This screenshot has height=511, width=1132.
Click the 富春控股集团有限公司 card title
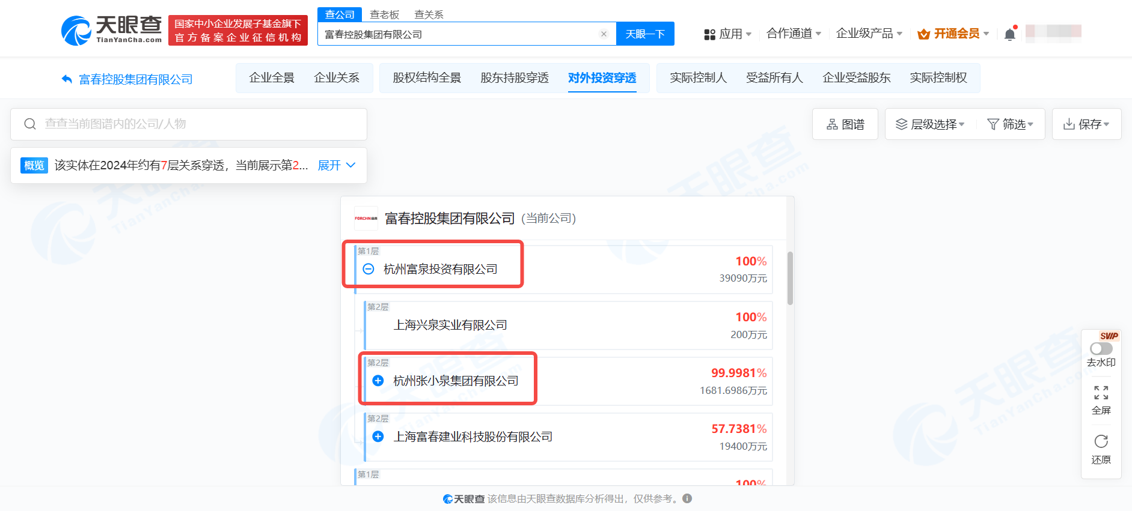[x=450, y=219]
